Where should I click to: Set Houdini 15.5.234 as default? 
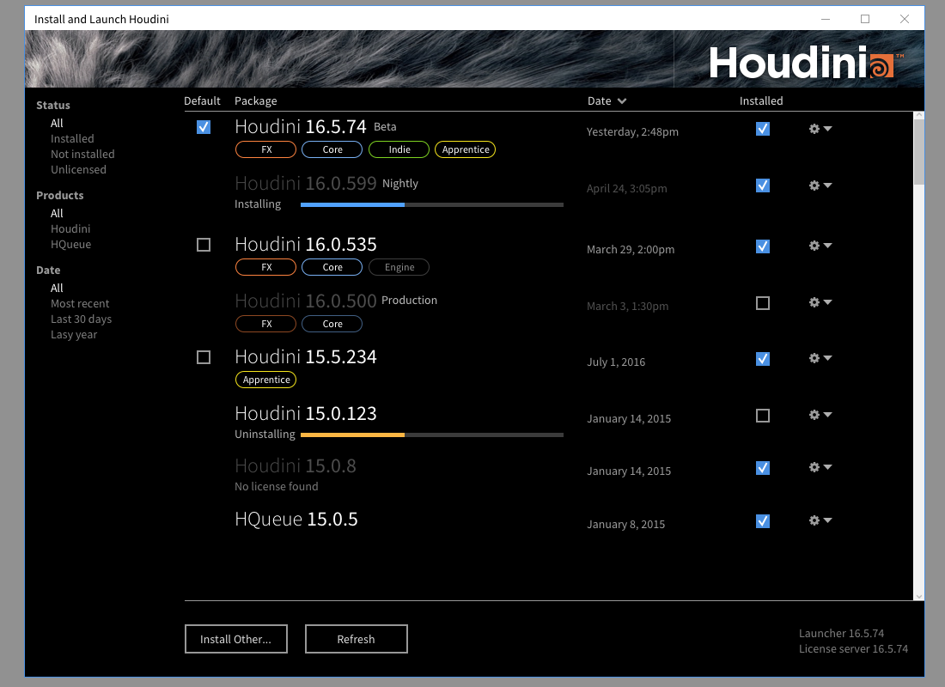click(204, 357)
